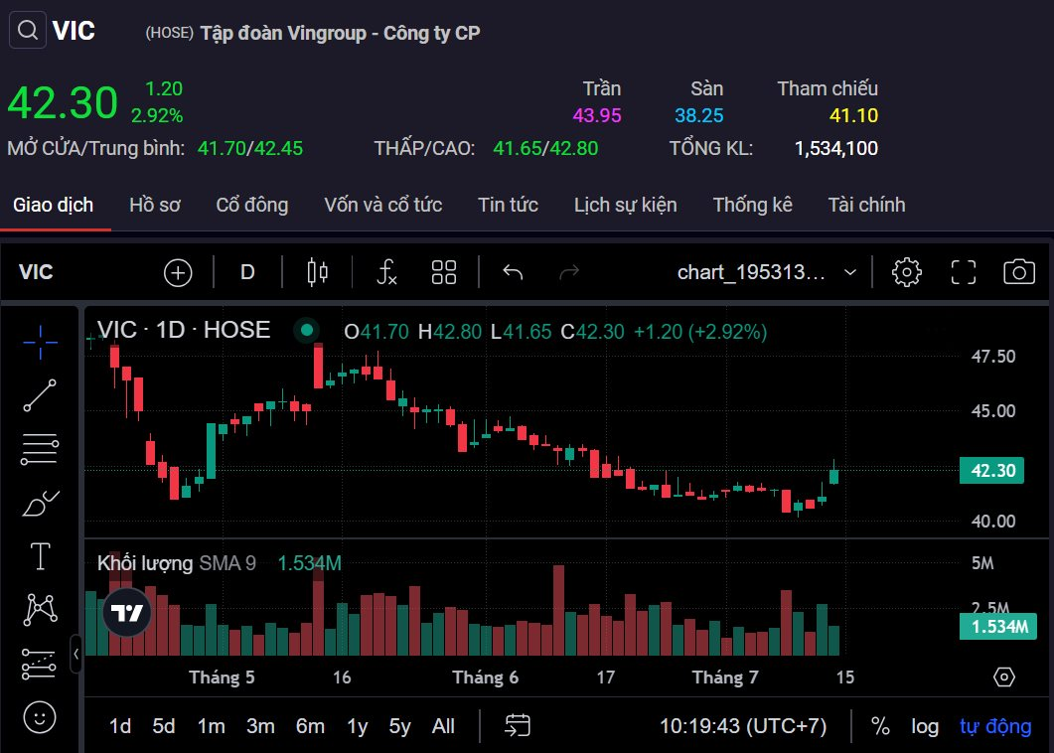Open the candlestick chart type selector
The height and width of the screenshot is (753, 1054).
point(318,272)
